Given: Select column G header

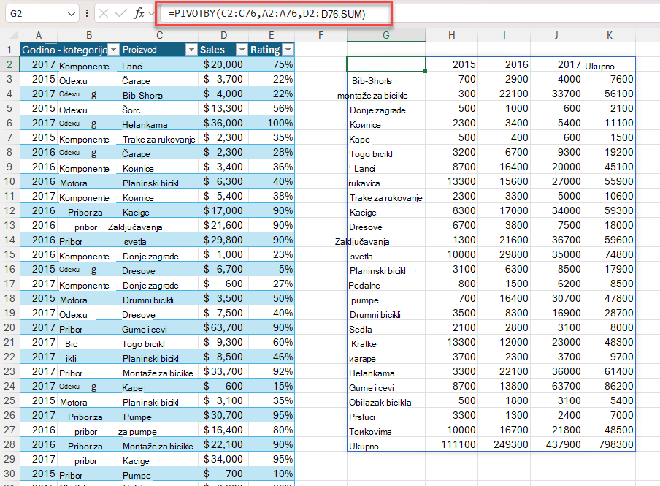Looking at the screenshot, I should coord(386,35).
